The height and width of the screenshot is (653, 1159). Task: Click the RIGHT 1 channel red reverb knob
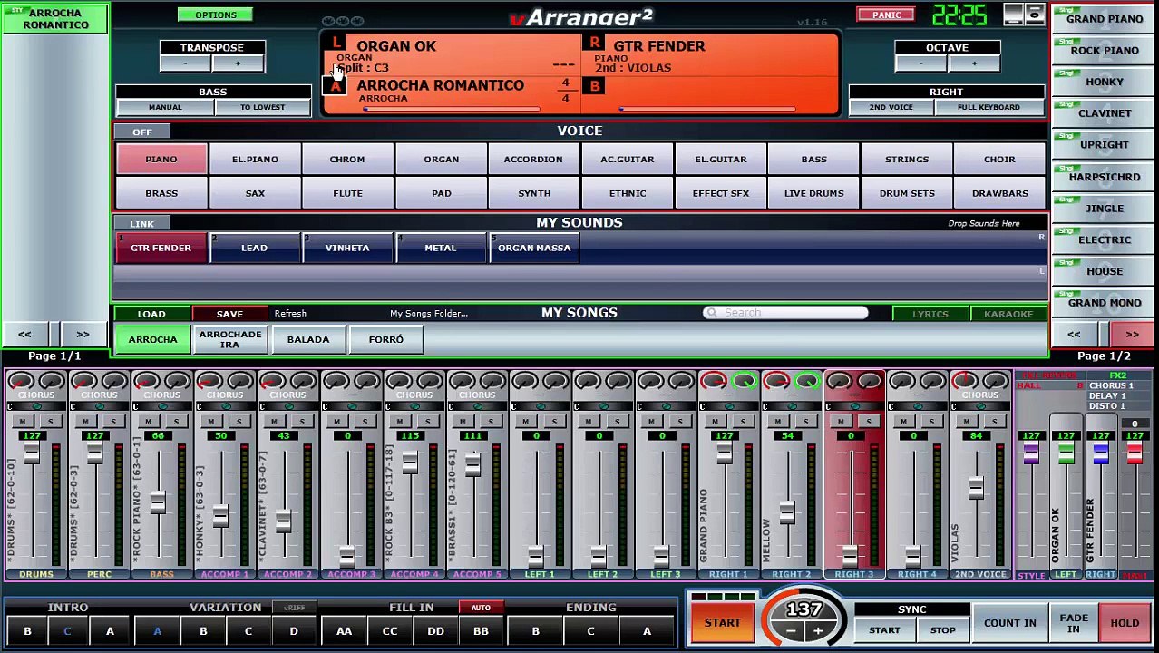(x=714, y=382)
